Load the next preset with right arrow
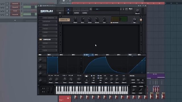This screenshot has width=182, height=102. click(123, 9)
